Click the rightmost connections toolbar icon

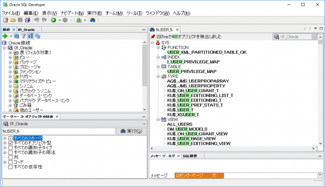(x=37, y=36)
